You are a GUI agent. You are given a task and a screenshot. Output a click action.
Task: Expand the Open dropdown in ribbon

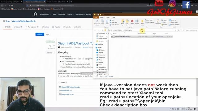tap(164, 20)
